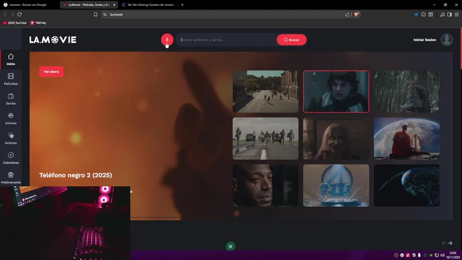Close the La.Movie tab
This screenshot has width=462, height=260.
(x=114, y=5)
